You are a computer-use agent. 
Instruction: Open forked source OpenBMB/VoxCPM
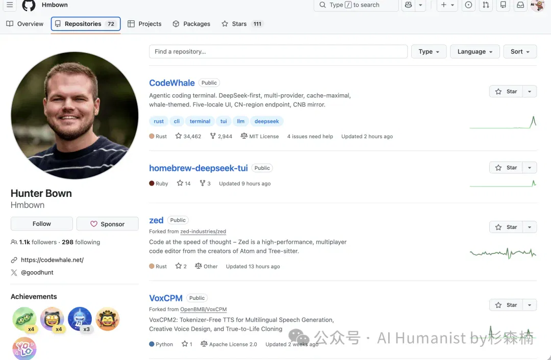click(x=204, y=310)
